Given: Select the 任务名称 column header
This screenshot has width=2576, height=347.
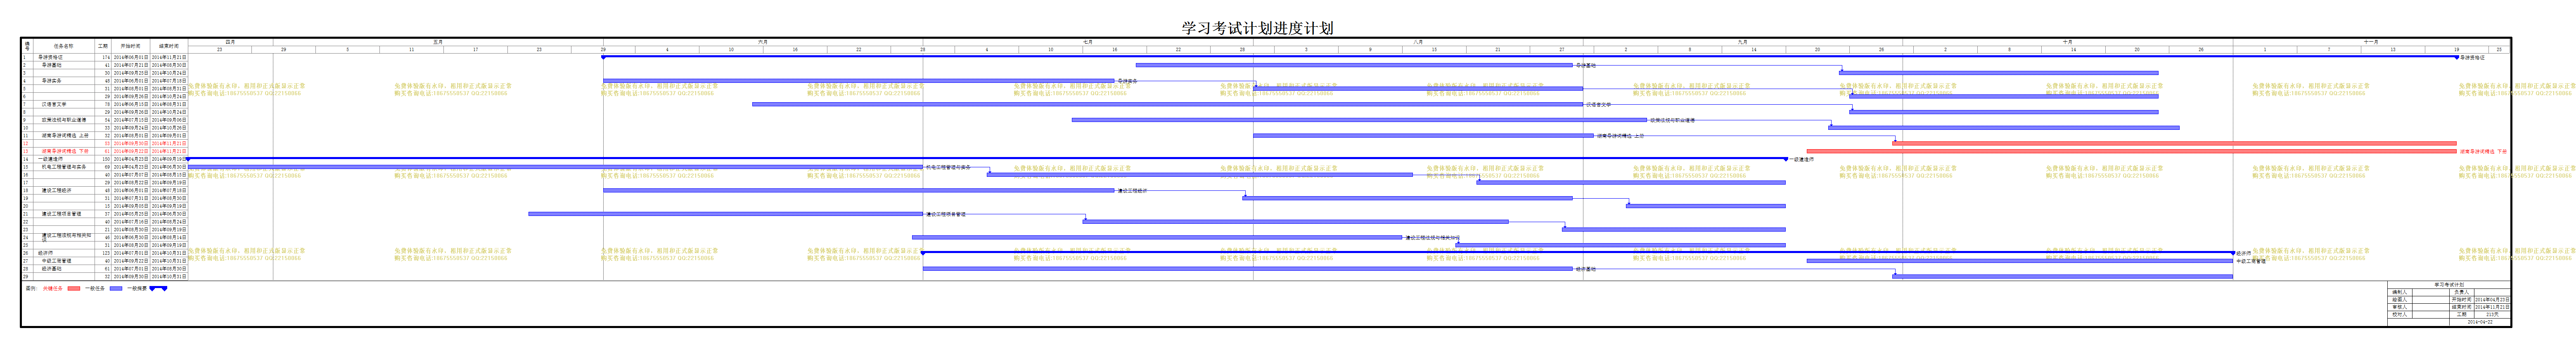Looking at the screenshot, I should 63,46.
